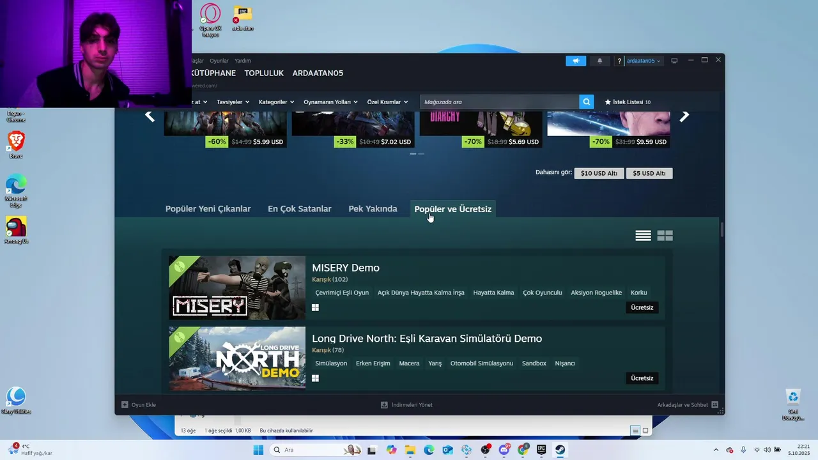The width and height of the screenshot is (818, 460).
Task: Click the $10 USD Altı button
Action: pyautogui.click(x=599, y=173)
